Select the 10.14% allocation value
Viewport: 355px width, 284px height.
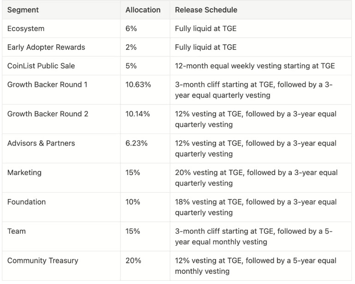[138, 114]
